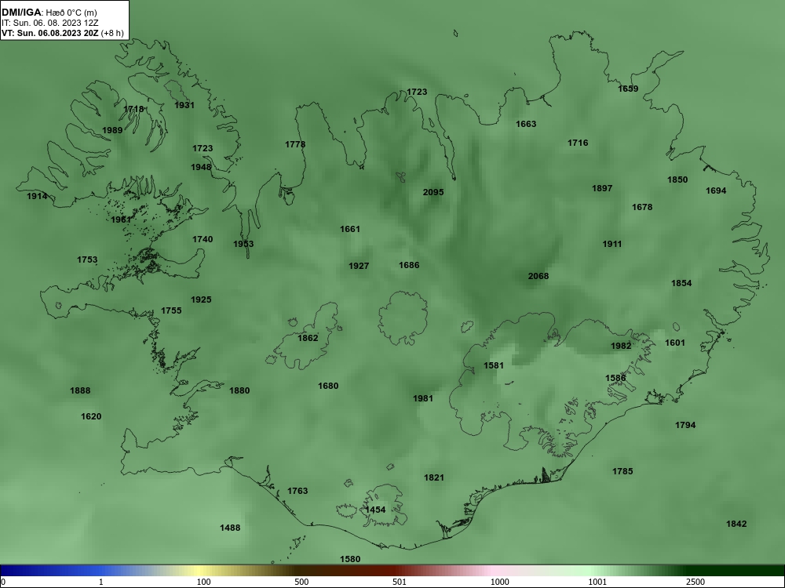
Task: Click the value 1763 near the south coast
Action: point(298,491)
